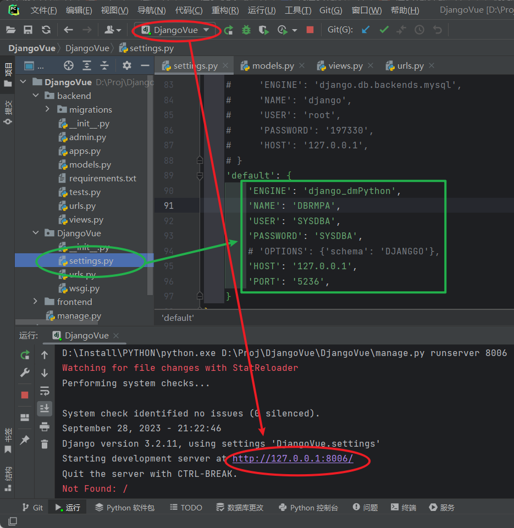
Task: Navigate back with the left arrow icon
Action: tap(68, 30)
